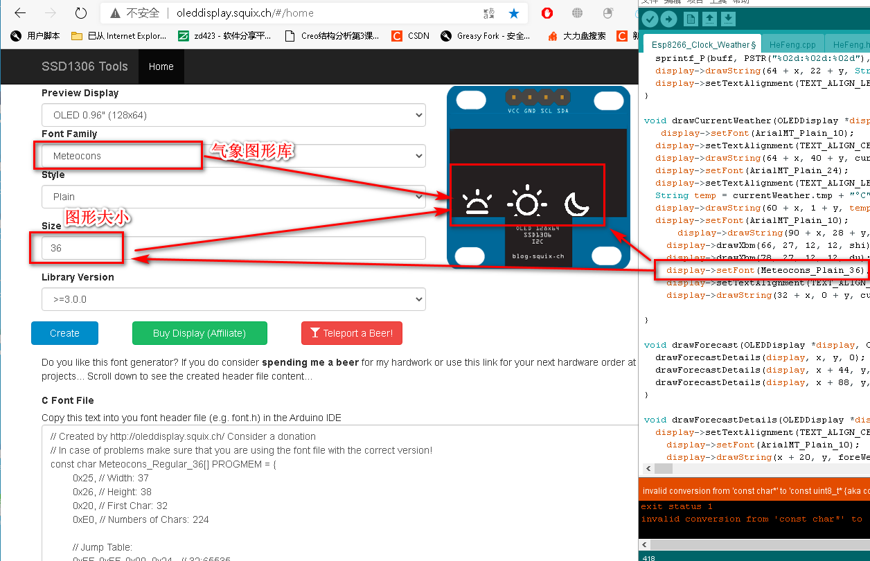Click the not-secure warning icon in address bar
Viewport: 870px width, 561px height.
pyautogui.click(x=114, y=12)
